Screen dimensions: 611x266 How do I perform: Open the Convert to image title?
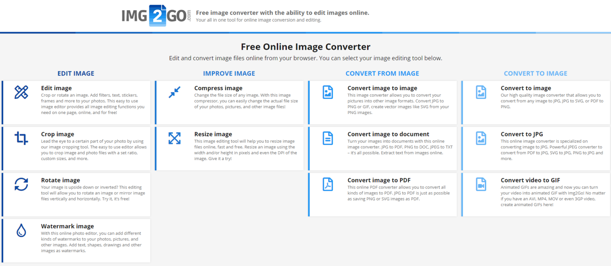pyautogui.click(x=526, y=88)
